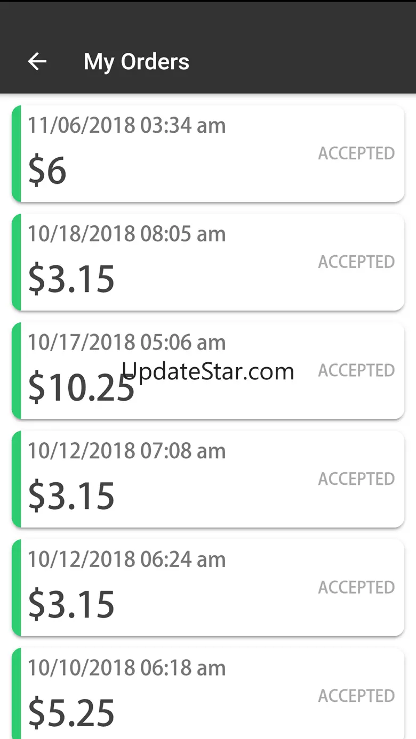The image size is (416, 739).
Task: Open the 10/12/2018 06:24 am order
Action: (x=127, y=559)
